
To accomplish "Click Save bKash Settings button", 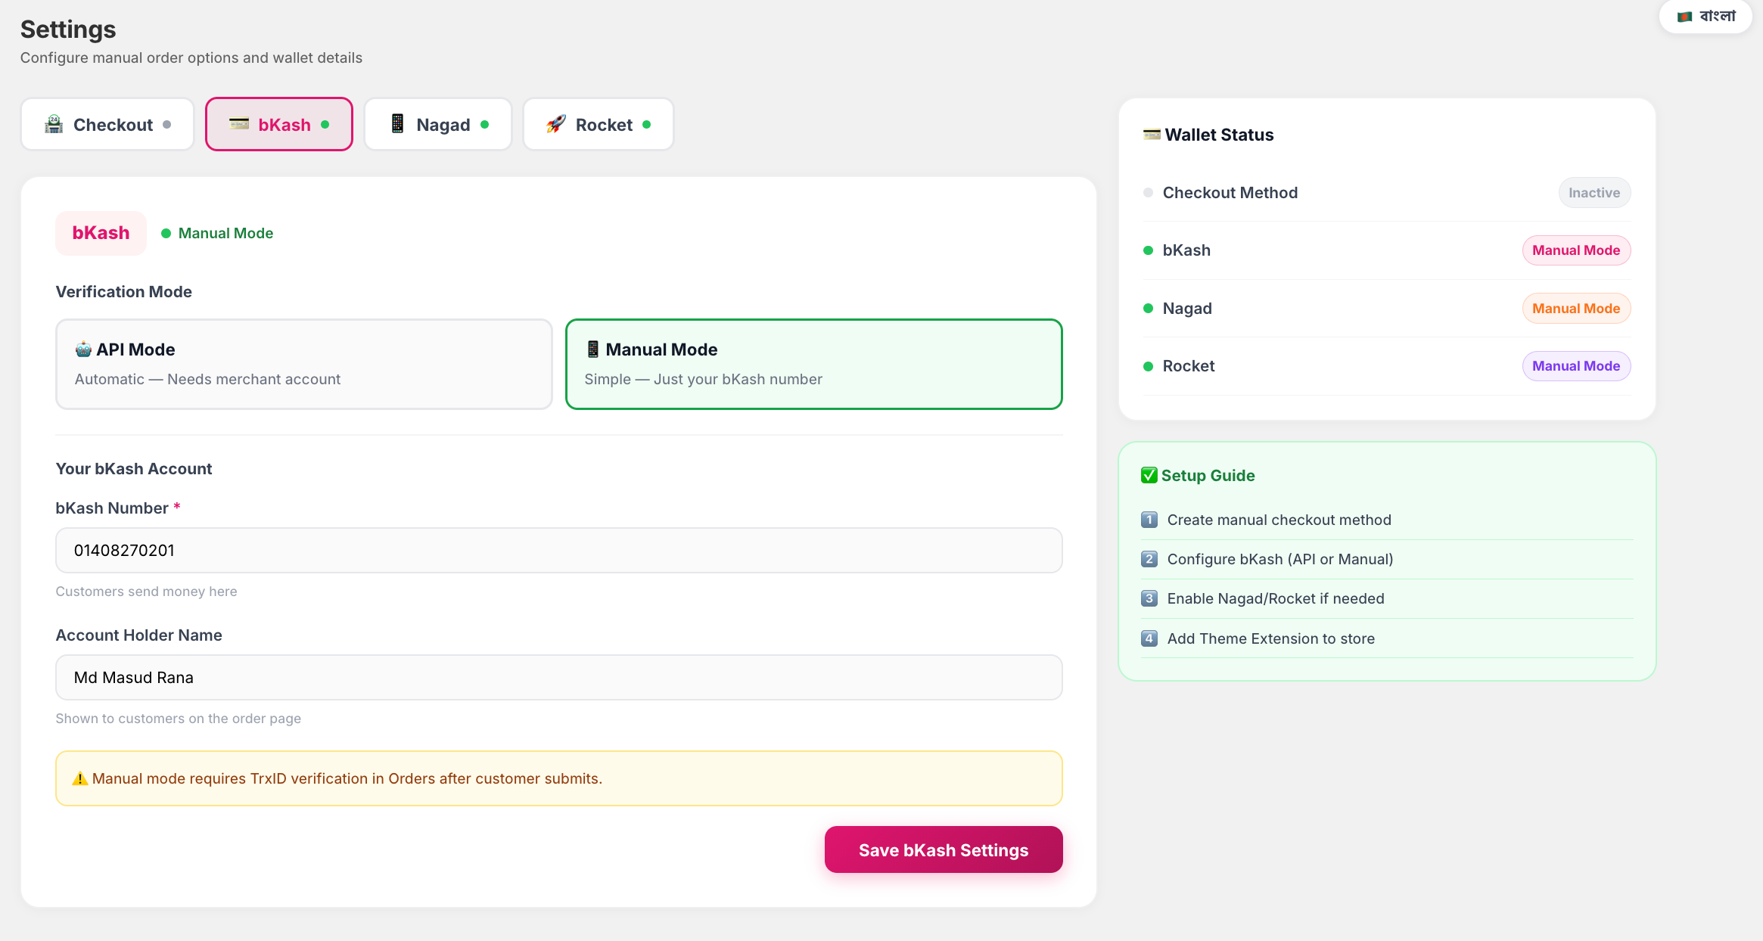I will click(944, 849).
